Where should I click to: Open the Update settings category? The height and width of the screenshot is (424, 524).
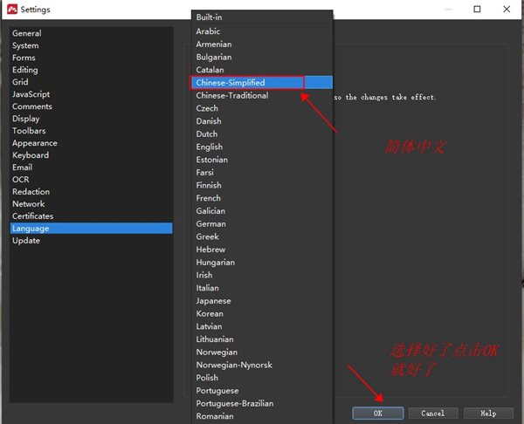click(x=26, y=241)
